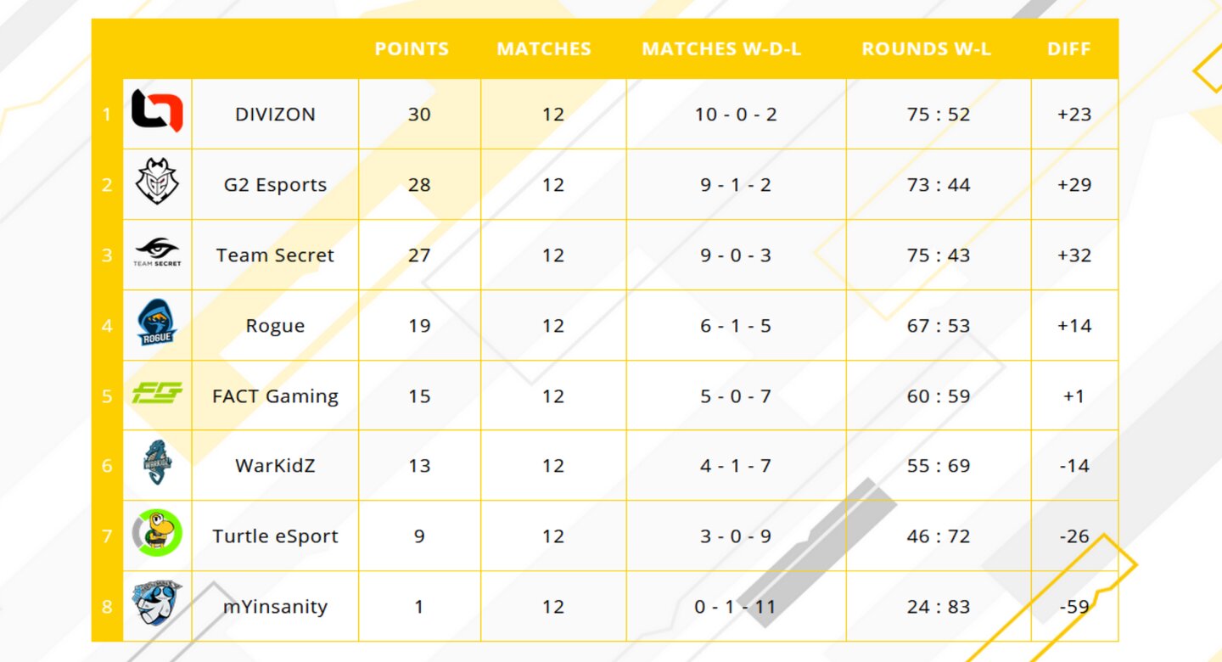Open the Team Secret team name
This screenshot has height=662, width=1222.
pyautogui.click(x=275, y=255)
